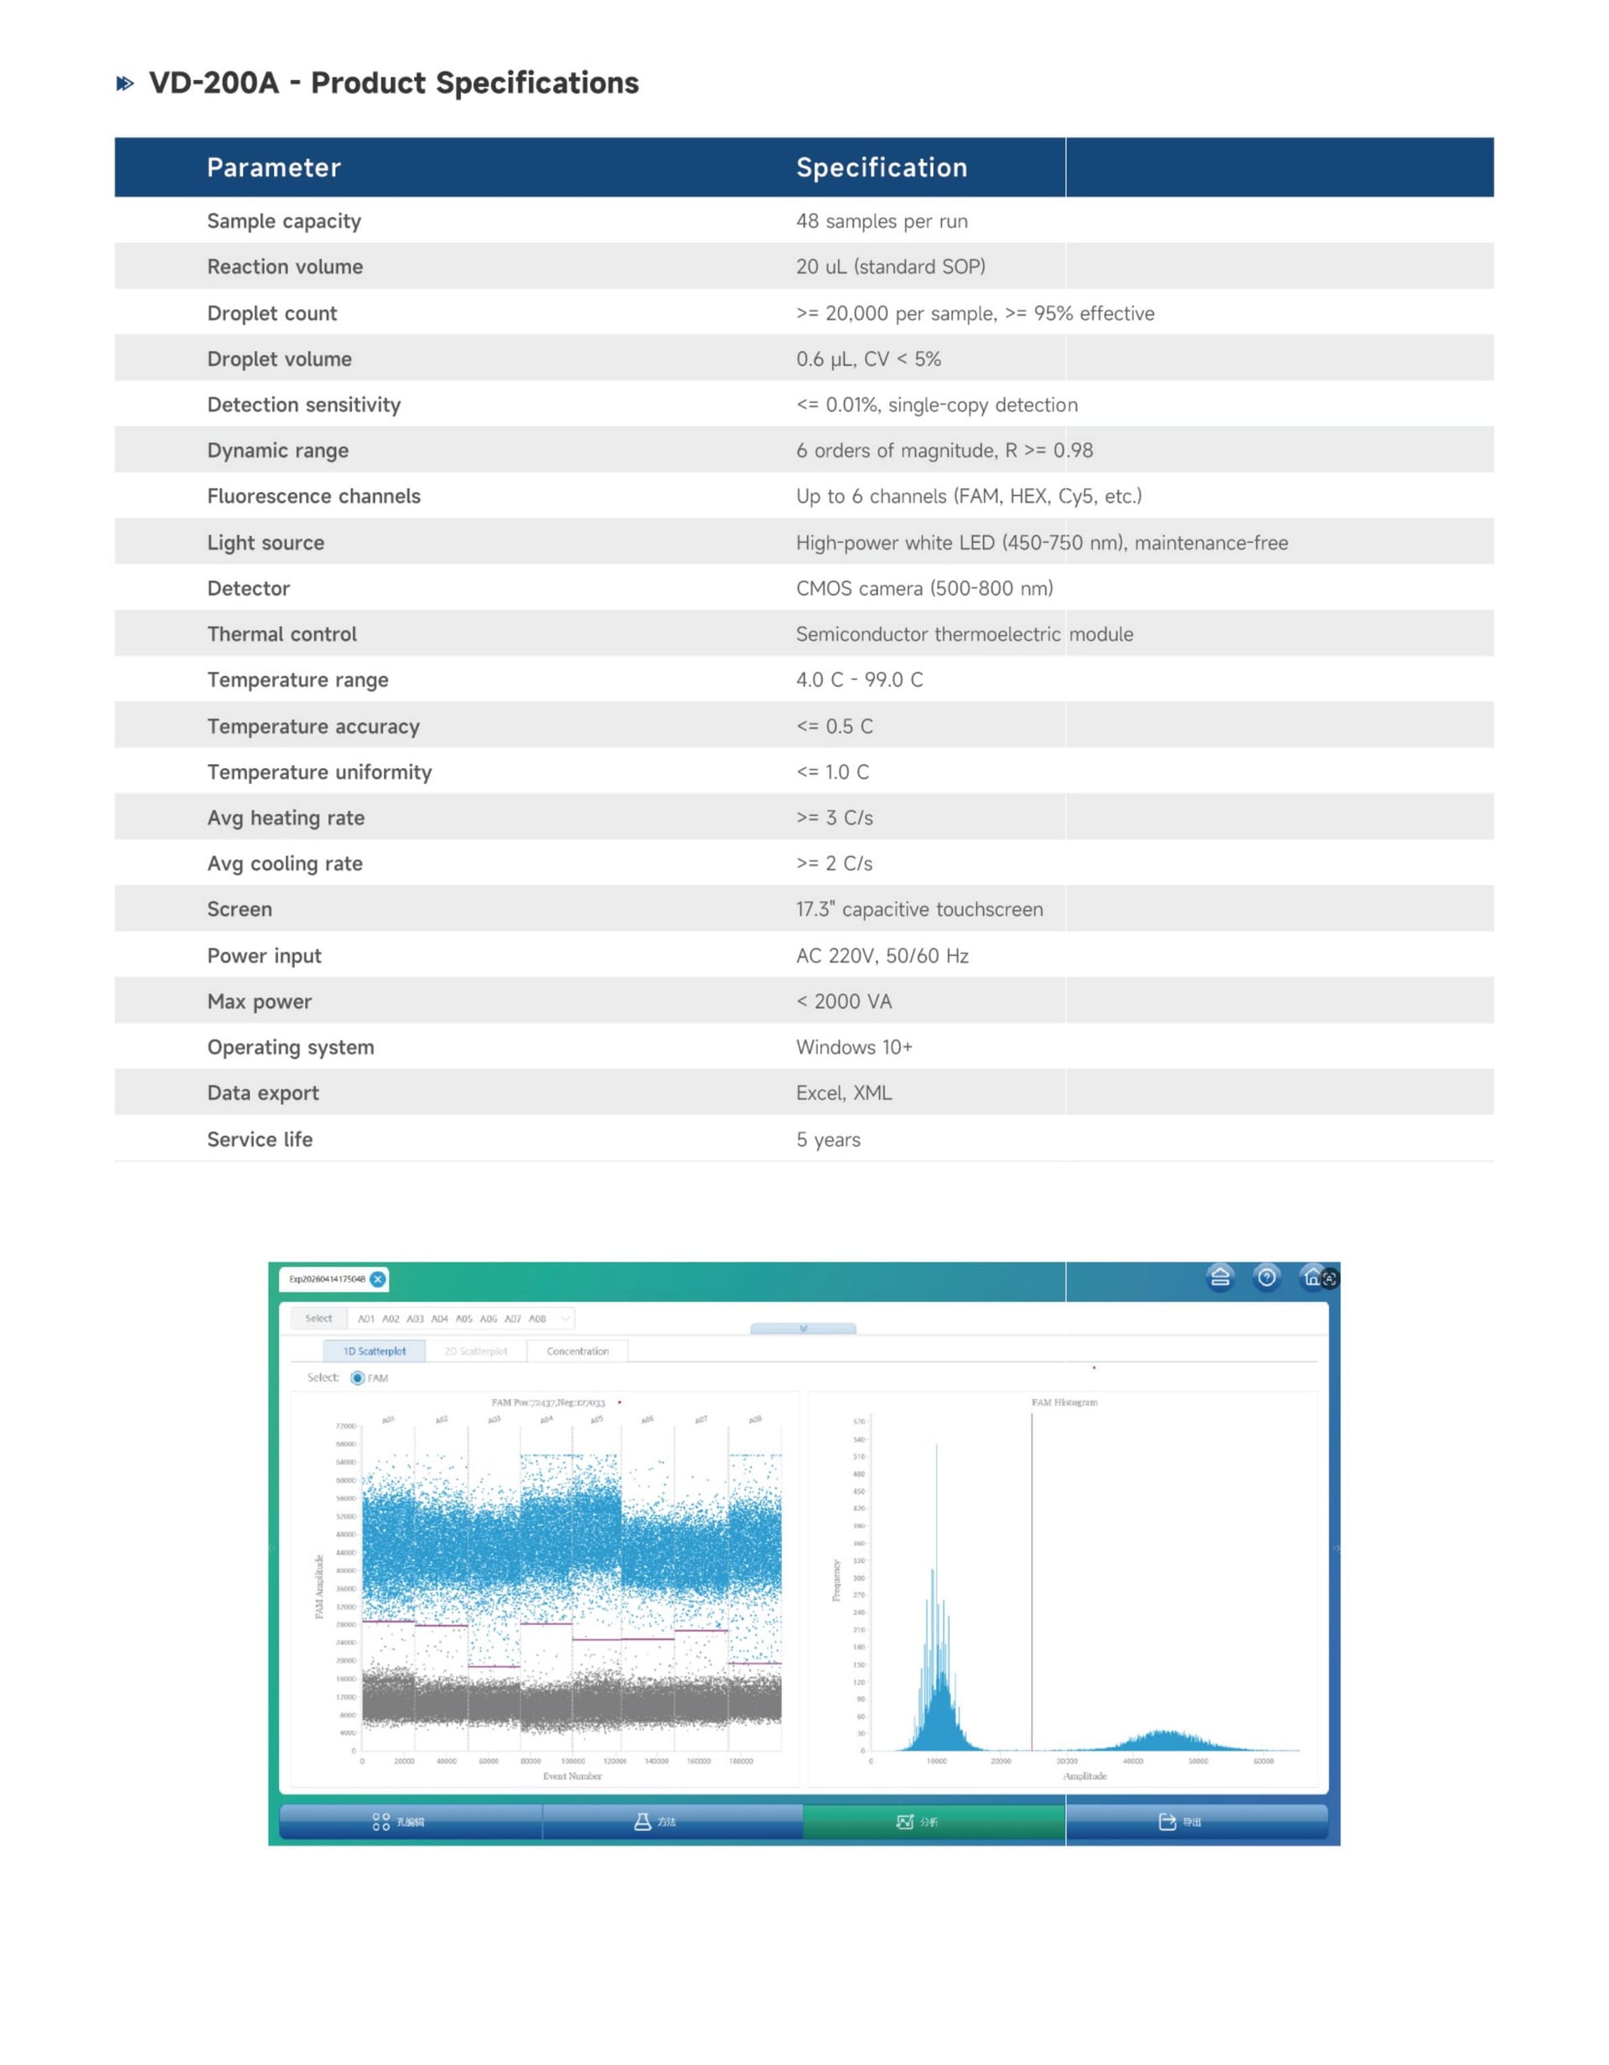Click the "FAM Histogram" chart title
Viewport: 1609px width, 2065px height.
pos(1064,1402)
